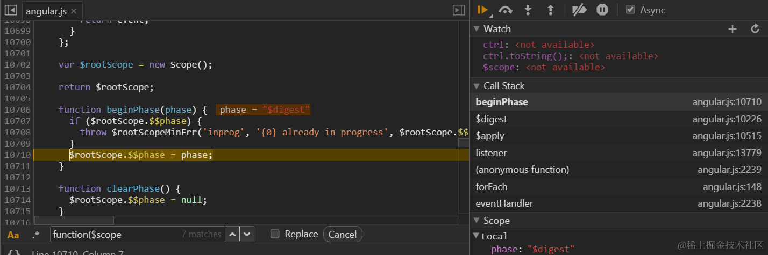
Task: Toggle pause on exceptions
Action: [x=602, y=10]
